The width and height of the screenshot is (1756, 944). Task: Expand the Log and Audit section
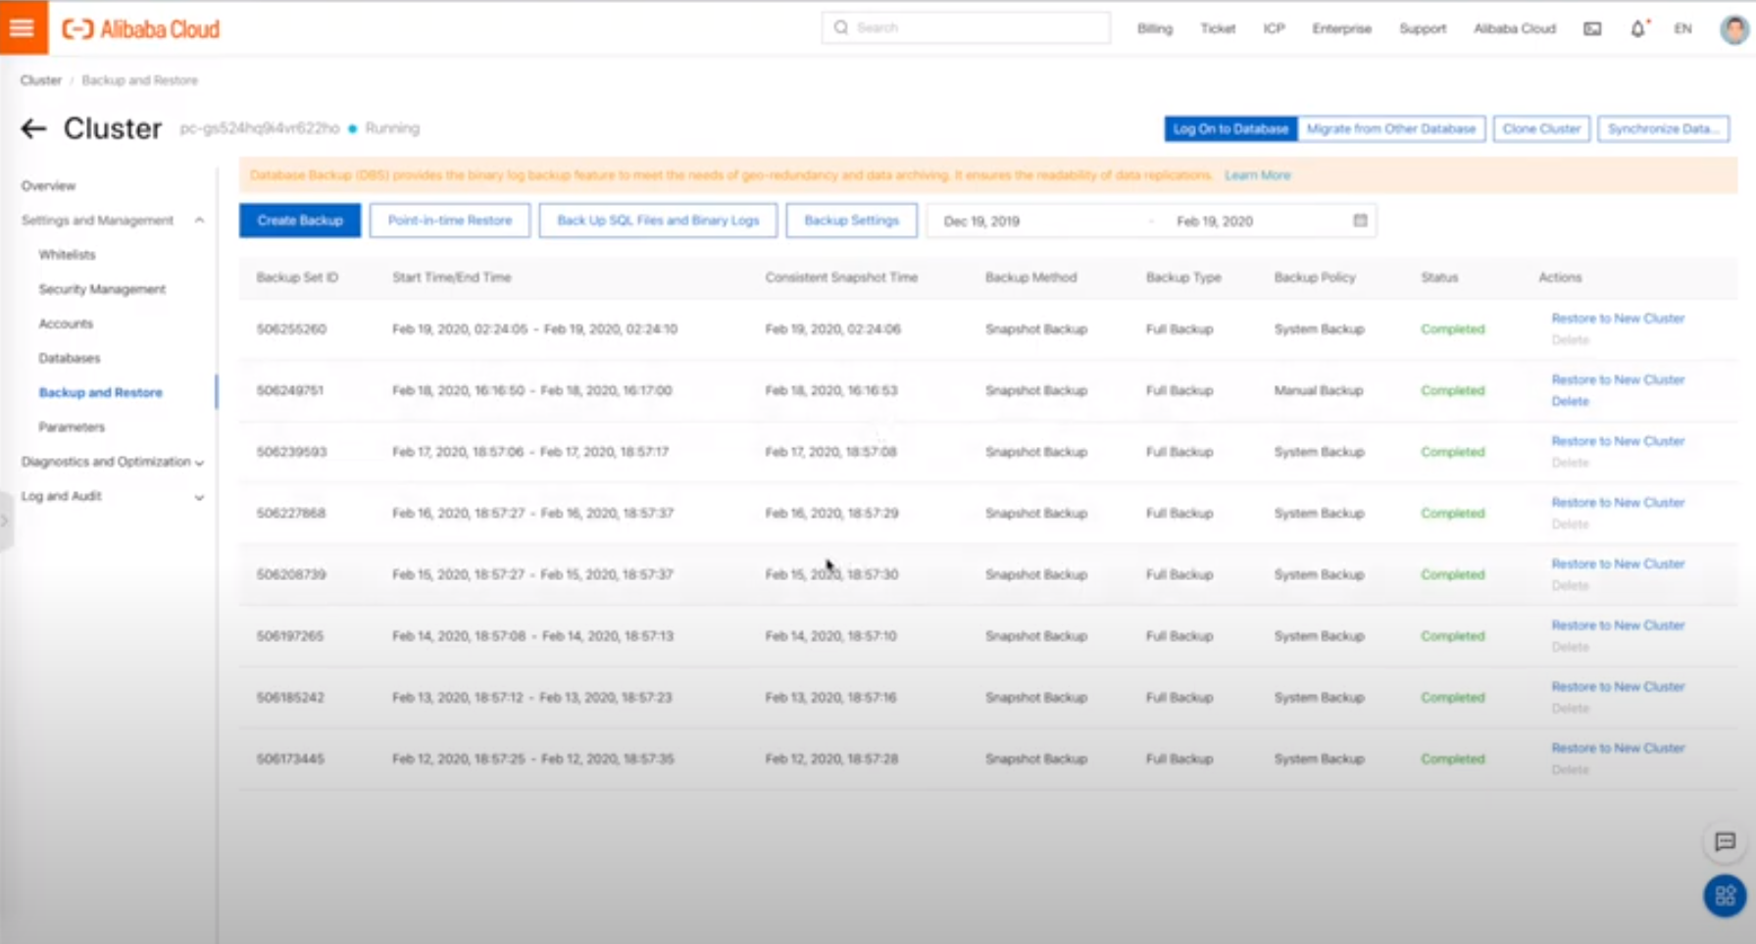[199, 497]
